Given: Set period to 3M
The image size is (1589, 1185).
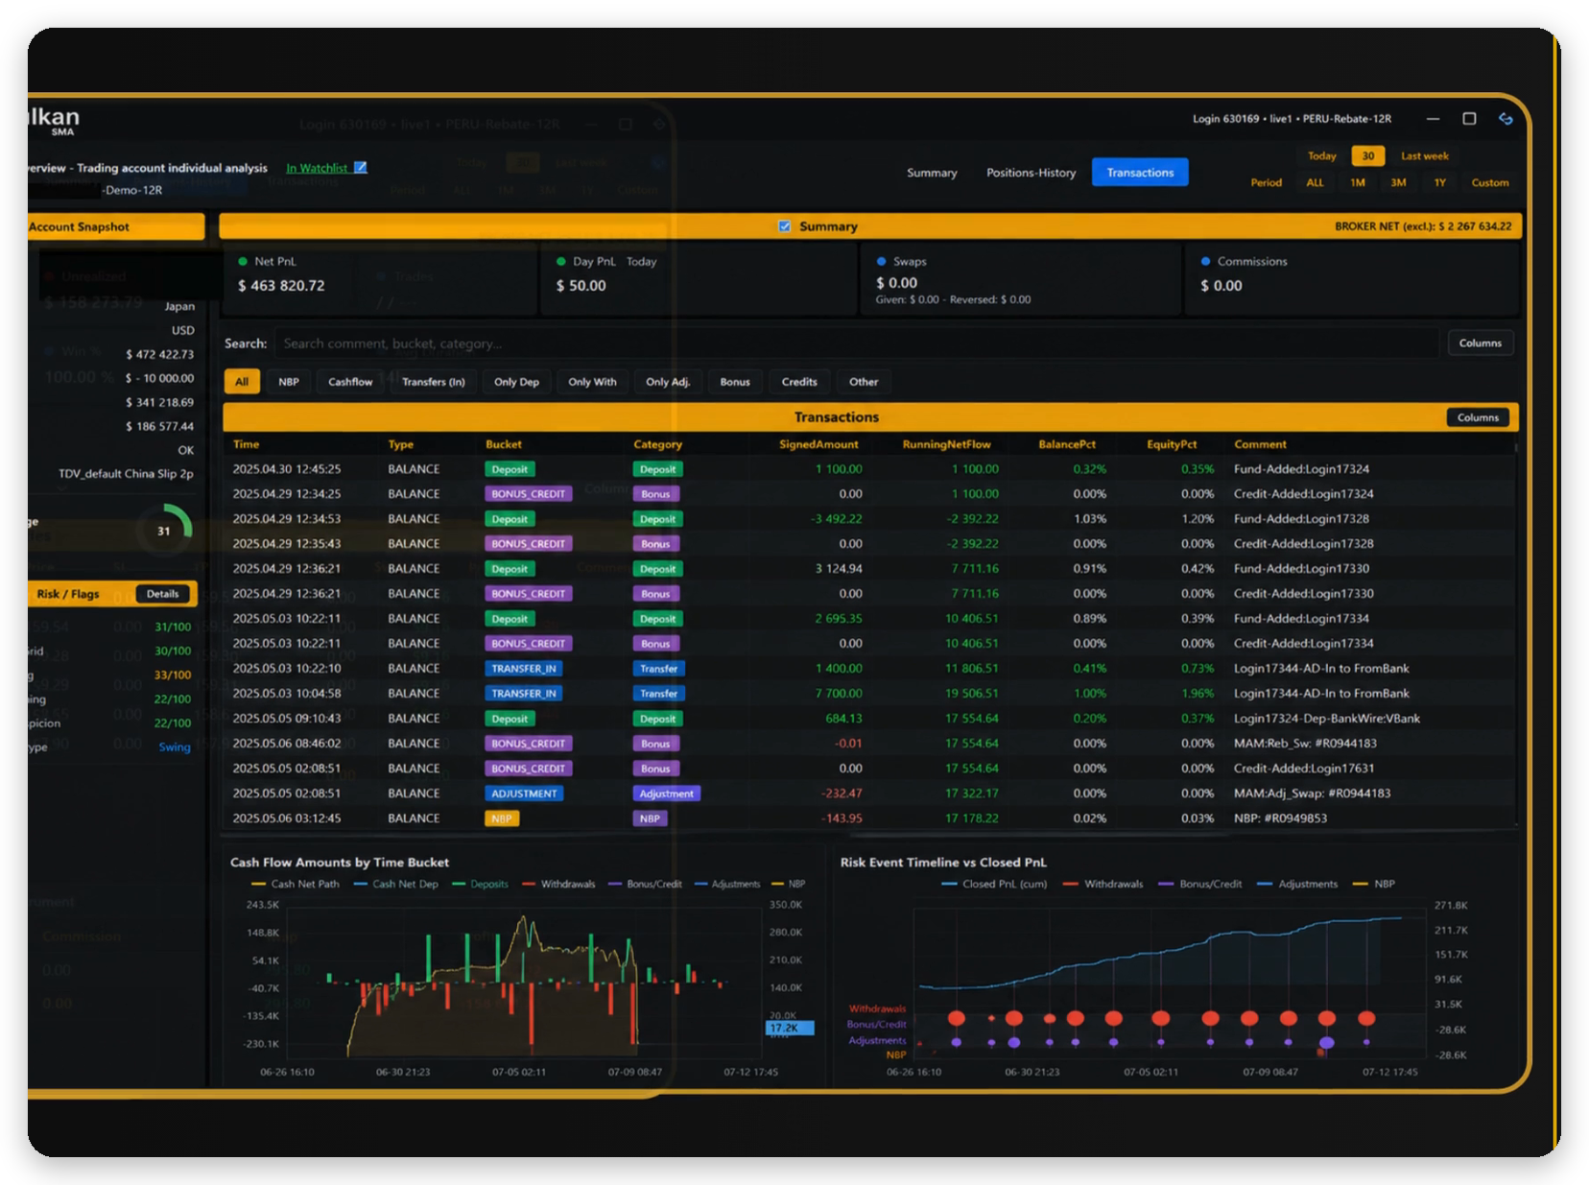Looking at the screenshot, I should 1398,182.
